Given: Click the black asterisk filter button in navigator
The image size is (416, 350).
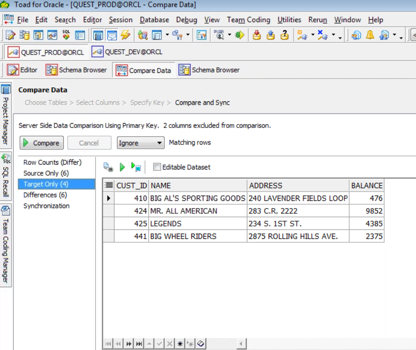Looking at the screenshot, I should click(180, 344).
